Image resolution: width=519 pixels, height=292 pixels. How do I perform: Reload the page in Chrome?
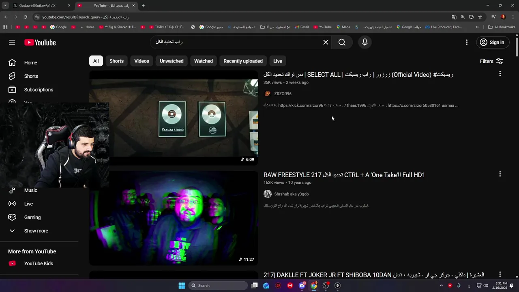(x=25, y=17)
